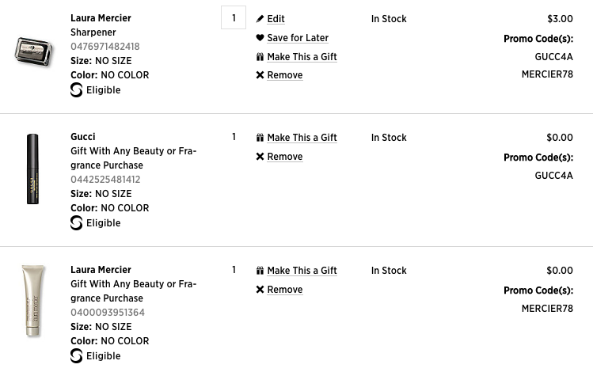The height and width of the screenshot is (372, 593).
Task: Open the Sharpener product thumbnail
Action: [x=33, y=51]
